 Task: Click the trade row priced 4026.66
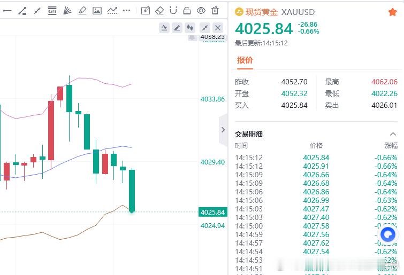point(316,175)
